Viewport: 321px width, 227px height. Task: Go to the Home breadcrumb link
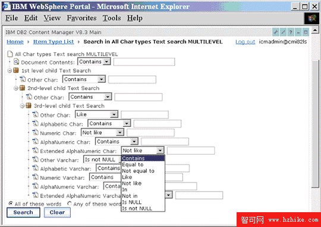pos(15,41)
